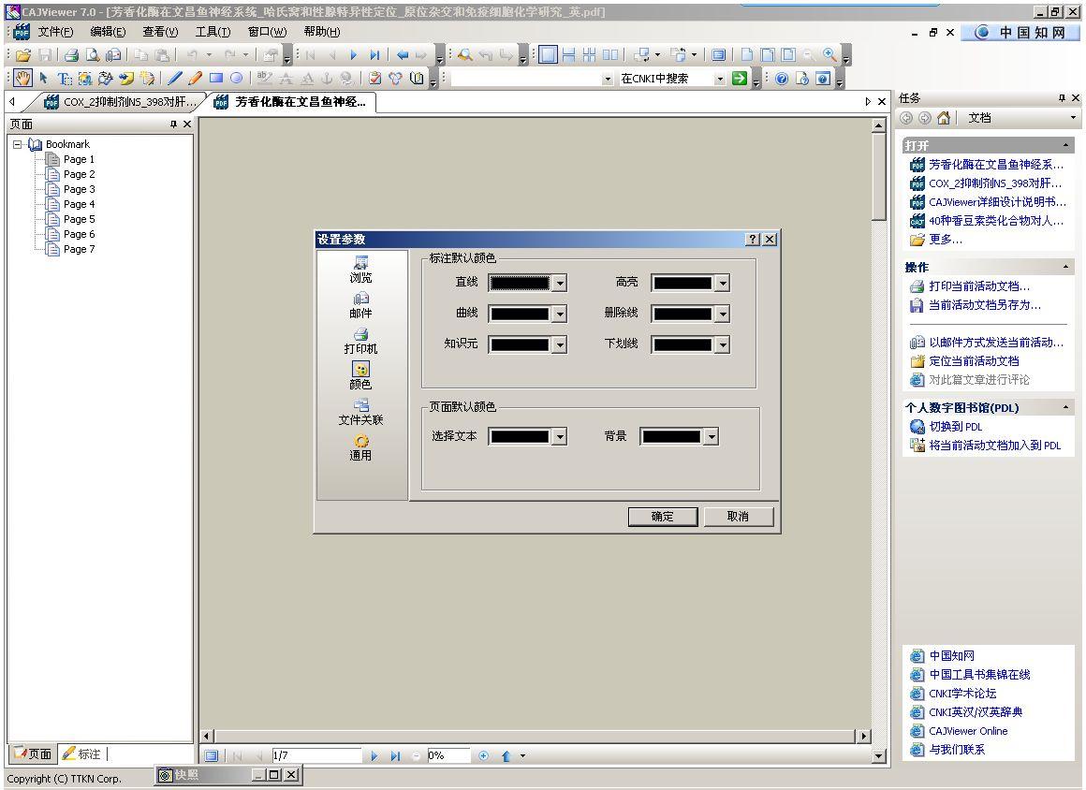Click the 确定 button
The width and height of the screenshot is (1086, 790).
click(x=663, y=517)
